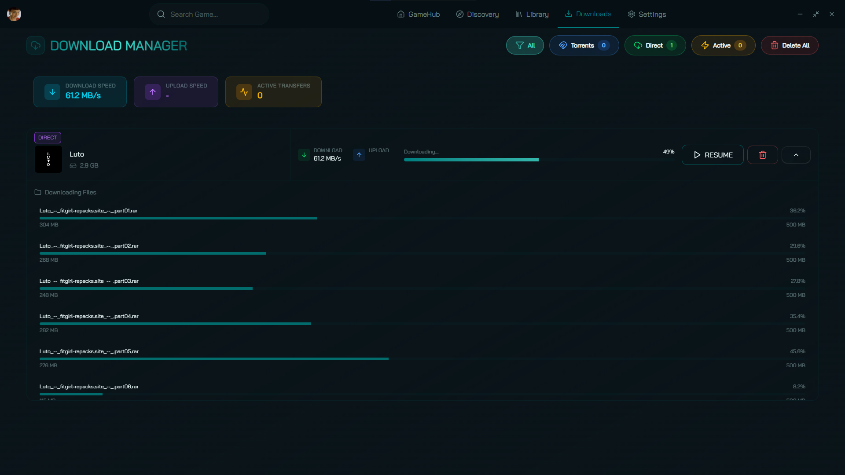Click the Active Transfers card
The width and height of the screenshot is (845, 475).
(273, 92)
